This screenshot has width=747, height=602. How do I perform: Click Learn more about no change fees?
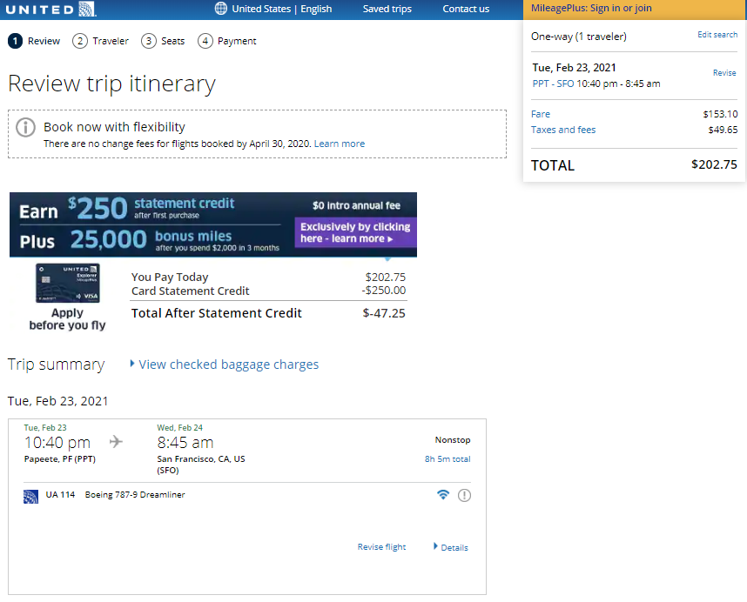click(340, 144)
